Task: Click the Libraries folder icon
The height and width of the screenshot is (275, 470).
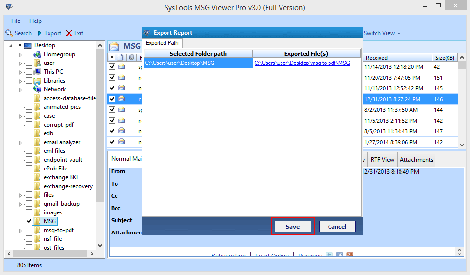Action: coord(37,81)
